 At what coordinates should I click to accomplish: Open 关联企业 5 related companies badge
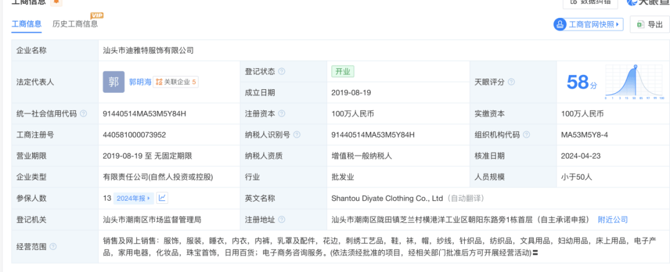(176, 82)
